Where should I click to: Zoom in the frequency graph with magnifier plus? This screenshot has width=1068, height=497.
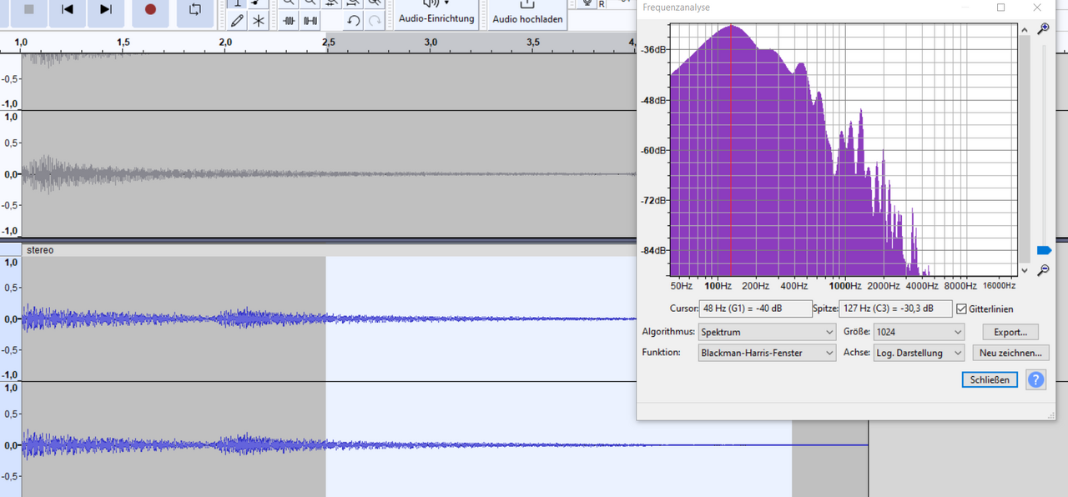coord(1043,29)
